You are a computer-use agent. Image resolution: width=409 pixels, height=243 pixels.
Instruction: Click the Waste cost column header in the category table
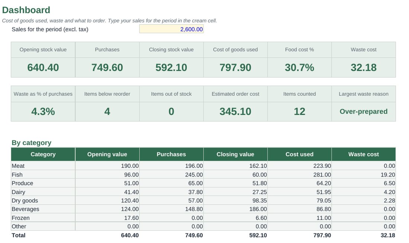pyautogui.click(x=364, y=154)
